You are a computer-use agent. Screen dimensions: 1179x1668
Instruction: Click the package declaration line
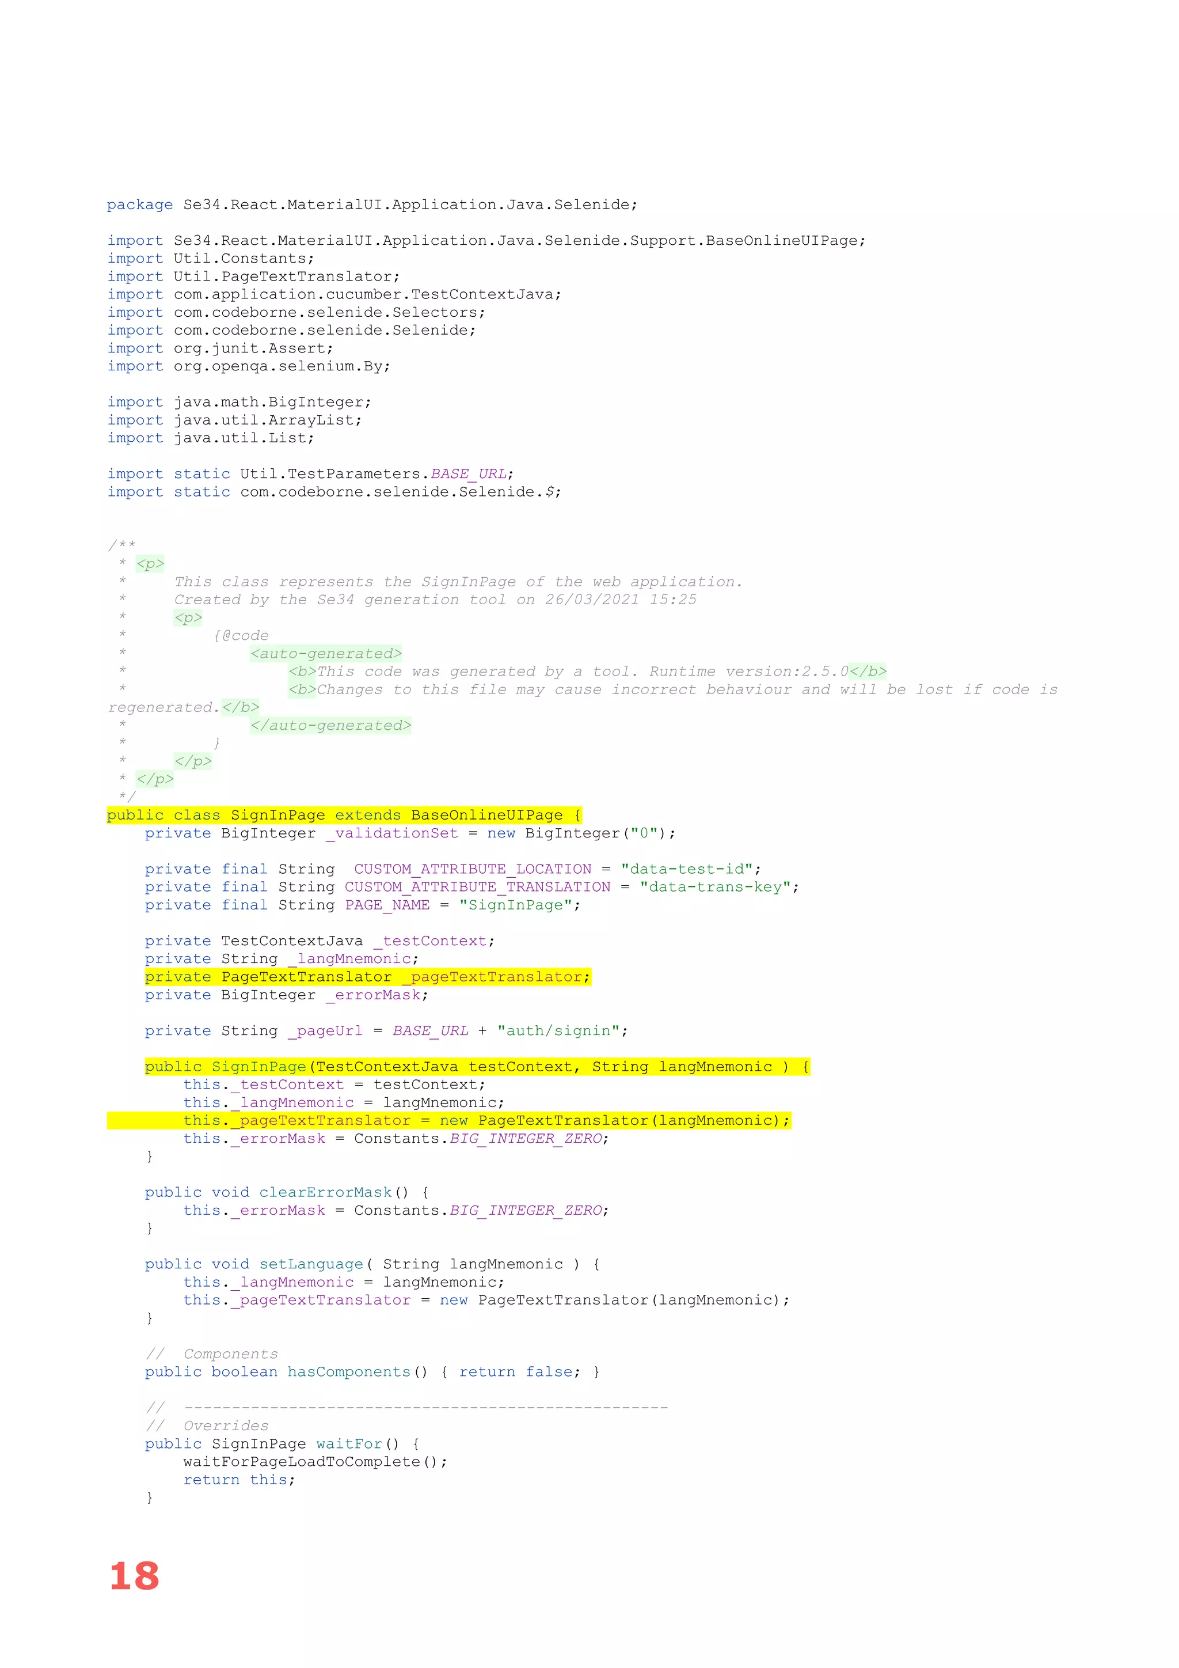tap(372, 205)
